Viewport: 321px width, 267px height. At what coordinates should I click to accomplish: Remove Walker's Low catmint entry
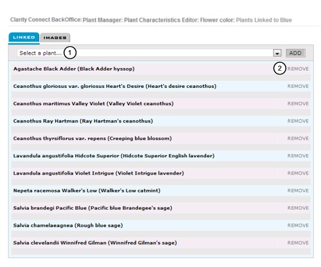click(298, 191)
